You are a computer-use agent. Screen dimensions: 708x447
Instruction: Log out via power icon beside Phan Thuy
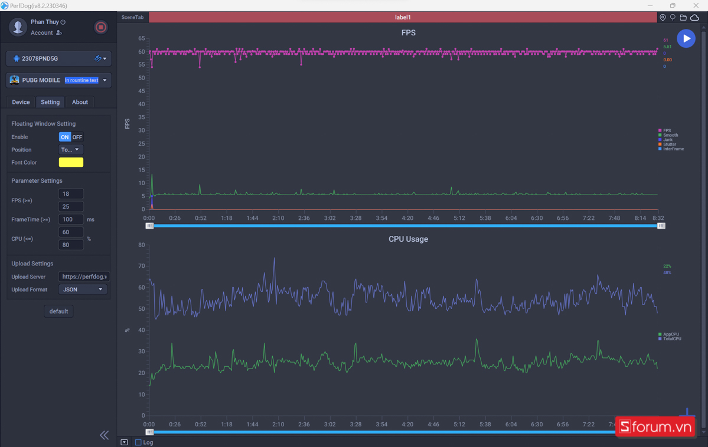pos(63,22)
